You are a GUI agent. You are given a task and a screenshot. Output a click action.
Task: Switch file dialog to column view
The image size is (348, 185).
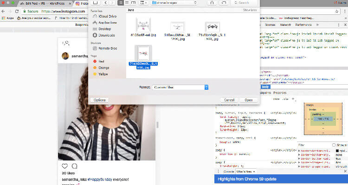coord(134,3)
